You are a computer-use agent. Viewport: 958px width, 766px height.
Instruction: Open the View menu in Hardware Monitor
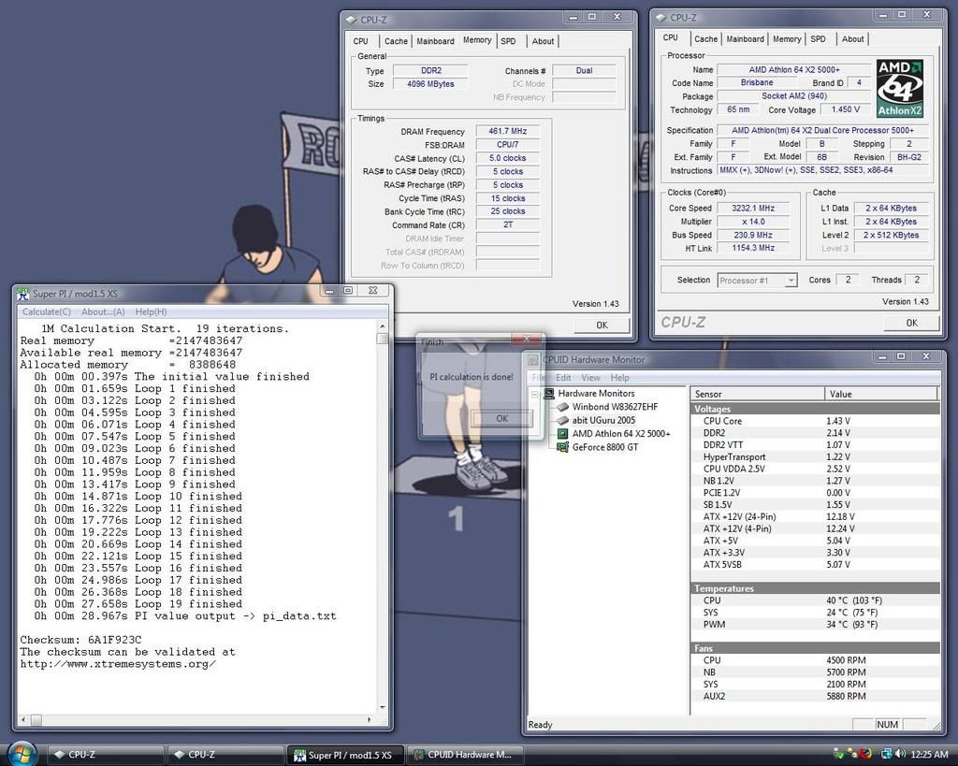[590, 378]
